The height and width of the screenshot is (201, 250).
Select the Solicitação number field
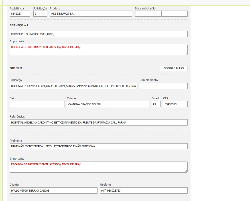(x=40, y=14)
